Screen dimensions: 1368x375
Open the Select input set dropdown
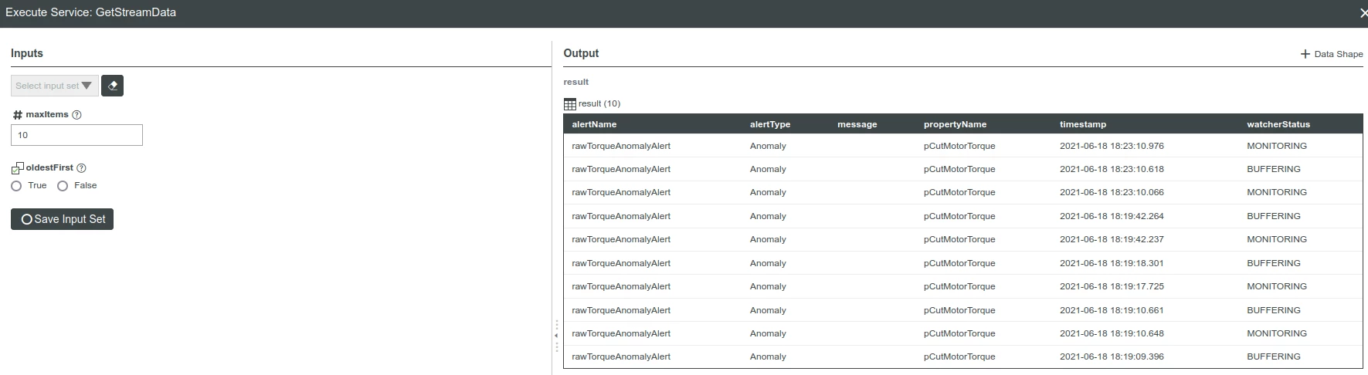tap(54, 86)
